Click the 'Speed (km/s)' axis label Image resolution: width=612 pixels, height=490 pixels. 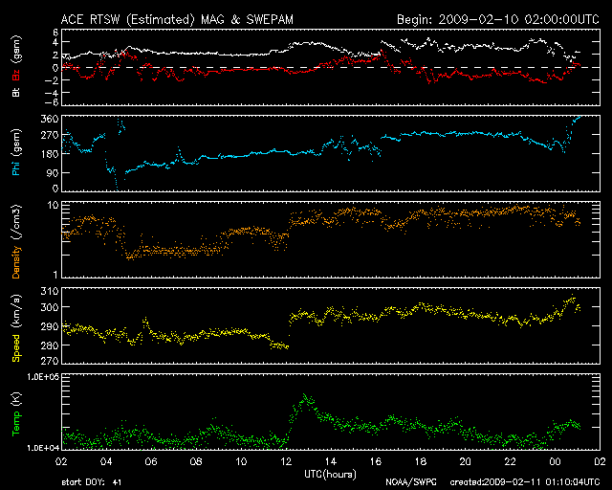[x=16, y=328]
